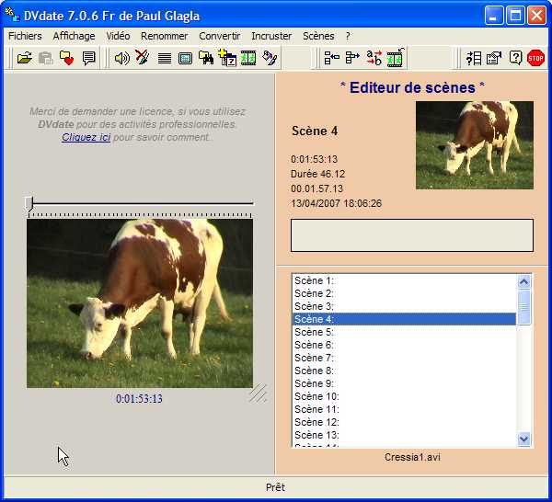552x502 pixels.
Task: Click the 'Prêt' status bar text
Action: click(275, 487)
